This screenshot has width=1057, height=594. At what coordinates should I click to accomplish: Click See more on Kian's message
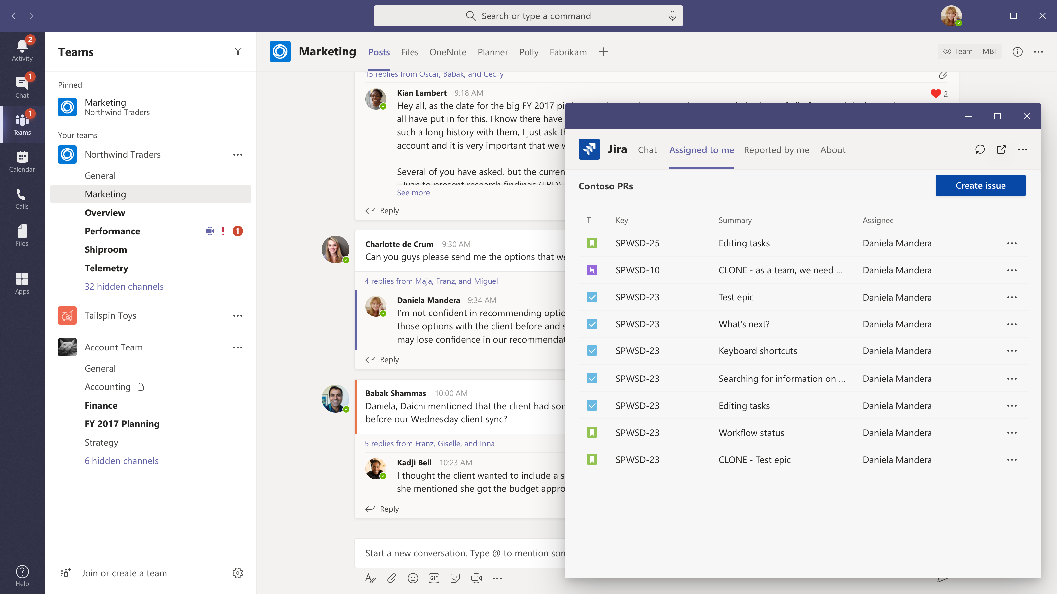click(413, 193)
